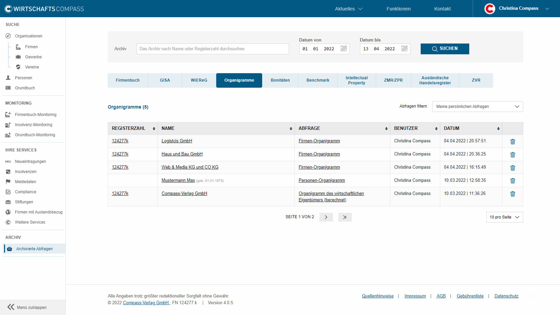Image resolution: width=560 pixels, height=315 pixels.
Task: Focus the archive search input field
Action: pyautogui.click(x=213, y=49)
